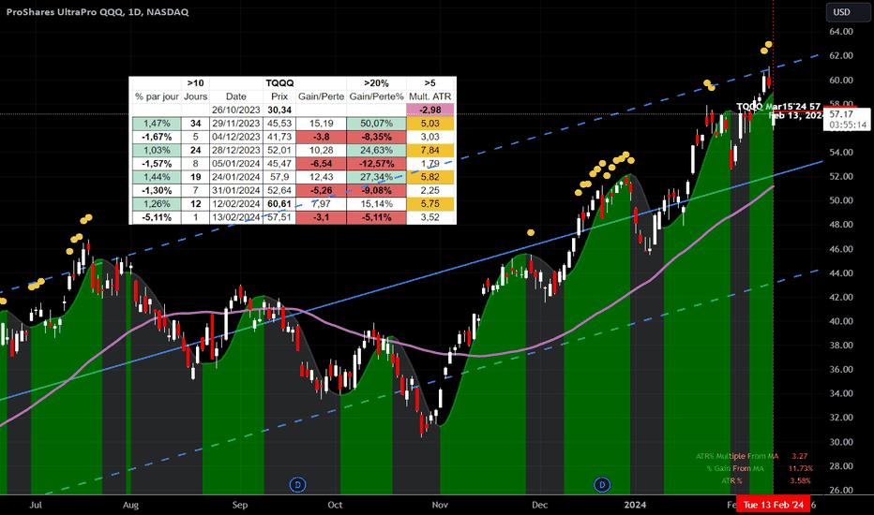Click the Dec label on time axis
Viewport: 874px width, 515px height.
coord(539,505)
